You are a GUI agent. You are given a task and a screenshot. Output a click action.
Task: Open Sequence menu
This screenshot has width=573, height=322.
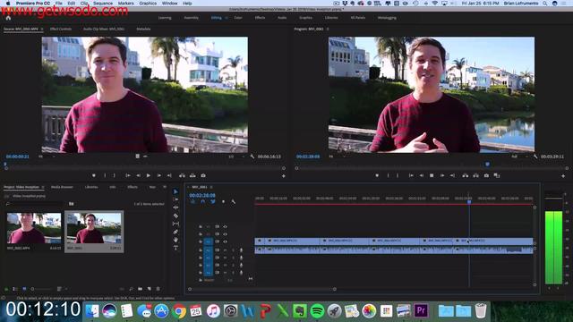pyautogui.click(x=103, y=3)
